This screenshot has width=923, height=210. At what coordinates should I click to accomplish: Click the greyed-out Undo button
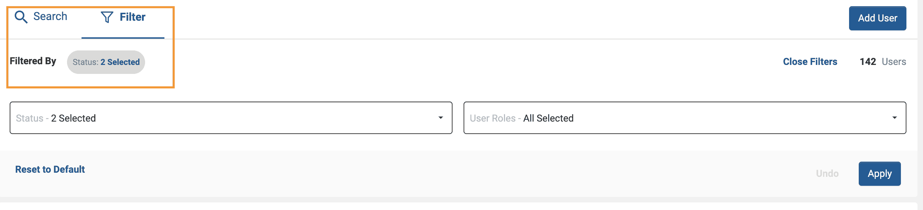pyautogui.click(x=827, y=173)
